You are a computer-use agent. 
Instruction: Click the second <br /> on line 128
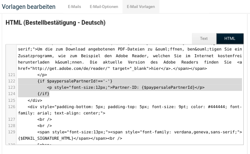(45, 126)
